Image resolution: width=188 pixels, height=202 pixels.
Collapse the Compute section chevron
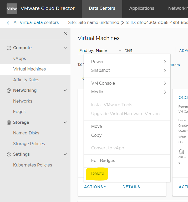(65, 48)
